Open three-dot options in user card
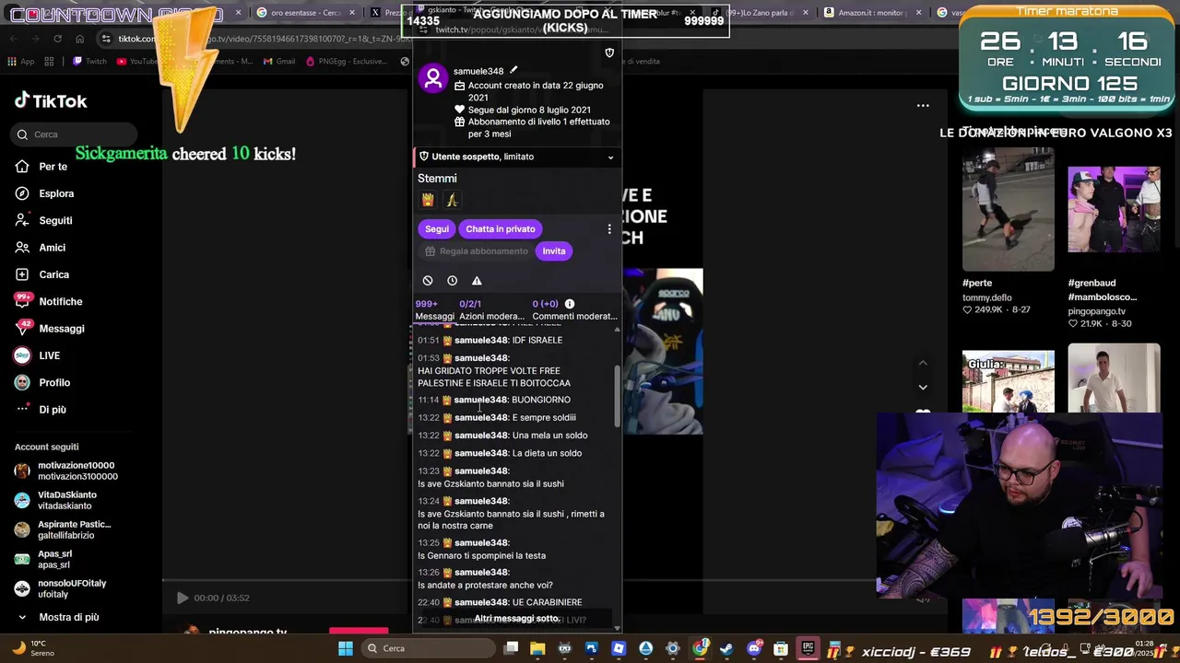This screenshot has width=1180, height=663. (608, 228)
